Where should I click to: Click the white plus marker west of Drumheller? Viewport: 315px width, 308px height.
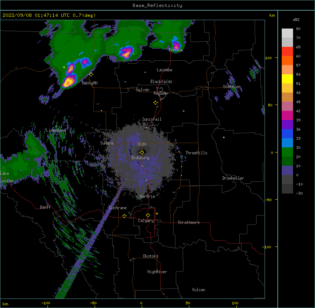coord(224,137)
